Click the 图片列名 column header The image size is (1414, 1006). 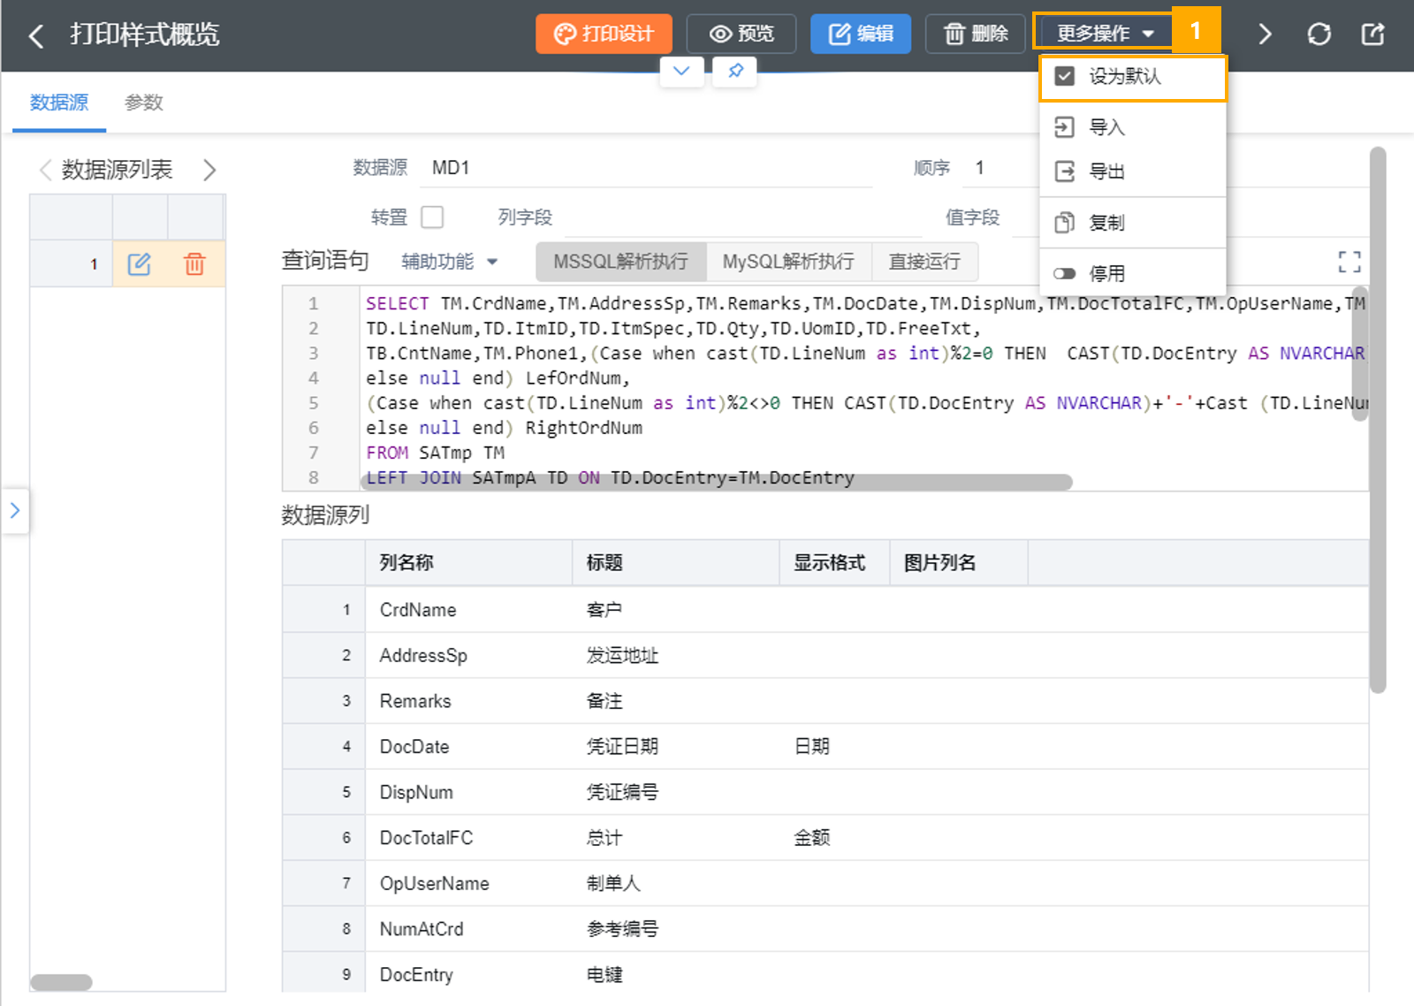959,563
